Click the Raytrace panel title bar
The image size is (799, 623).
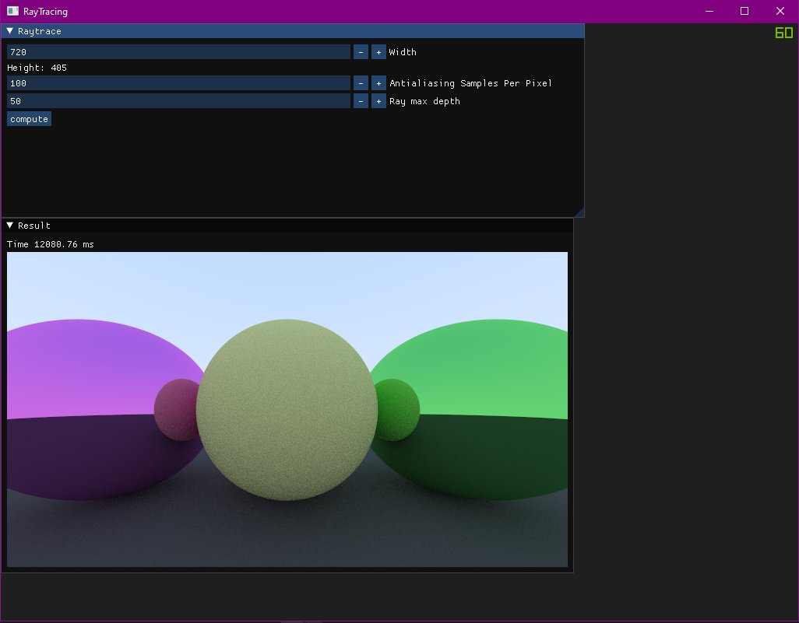tap(293, 31)
